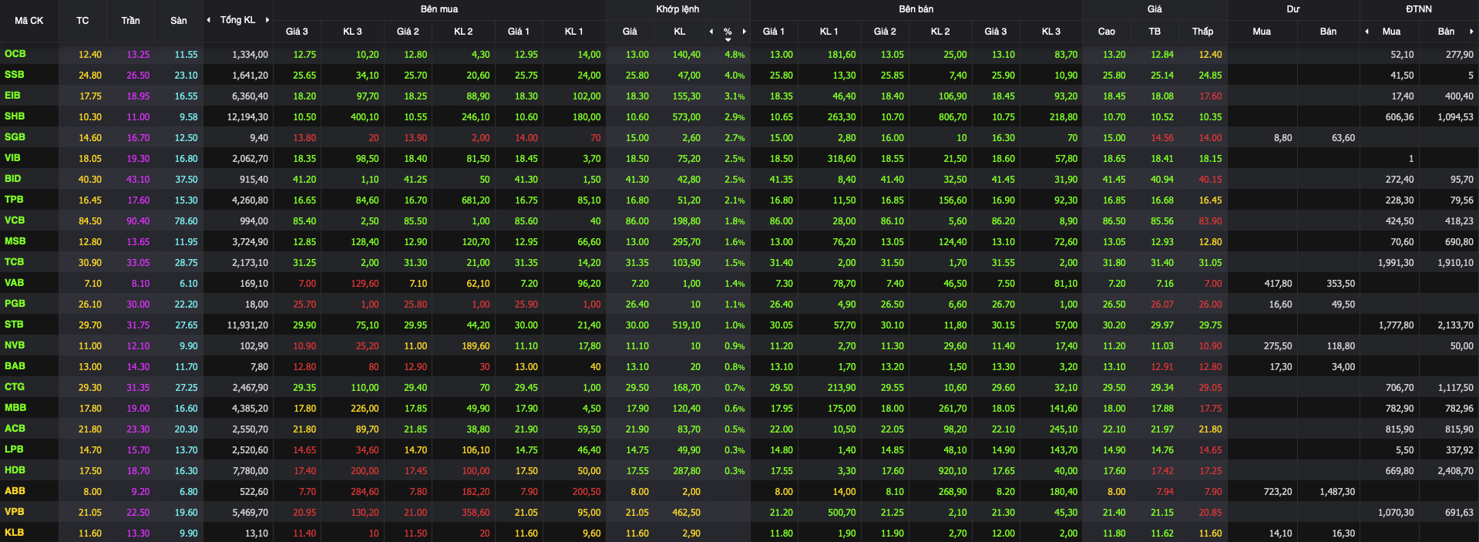
Task: Open the SSB ticker symbol
Action: click(x=15, y=75)
